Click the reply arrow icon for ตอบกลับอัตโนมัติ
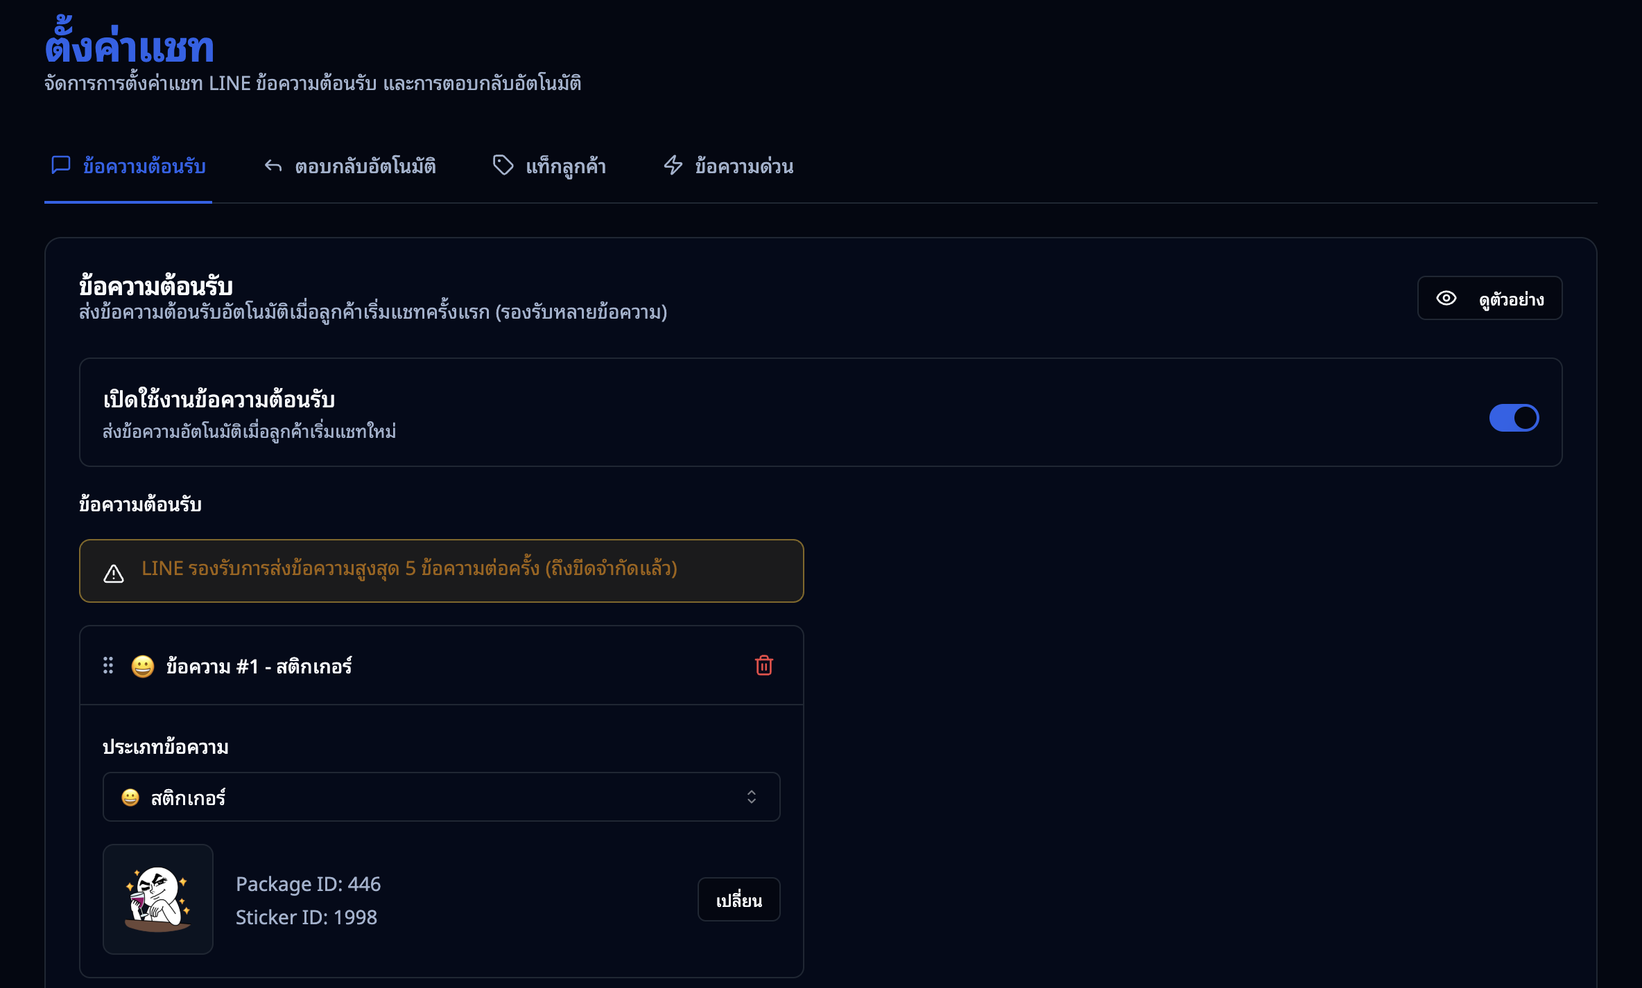 tap(273, 166)
